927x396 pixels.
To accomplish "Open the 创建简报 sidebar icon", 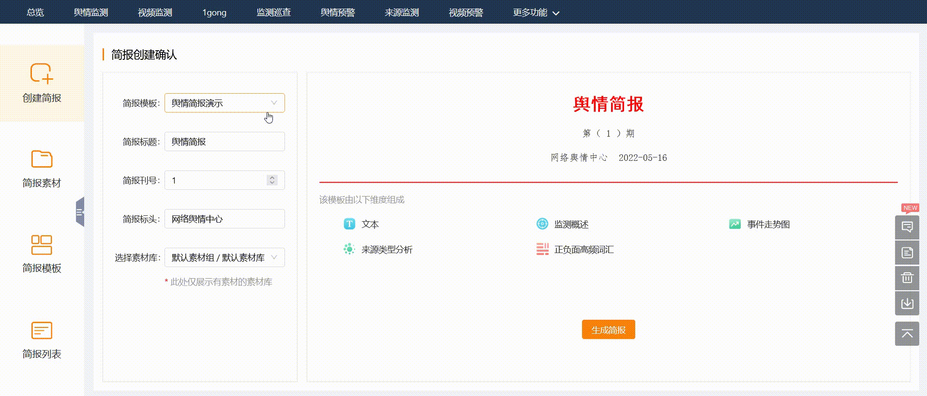I will (x=42, y=73).
